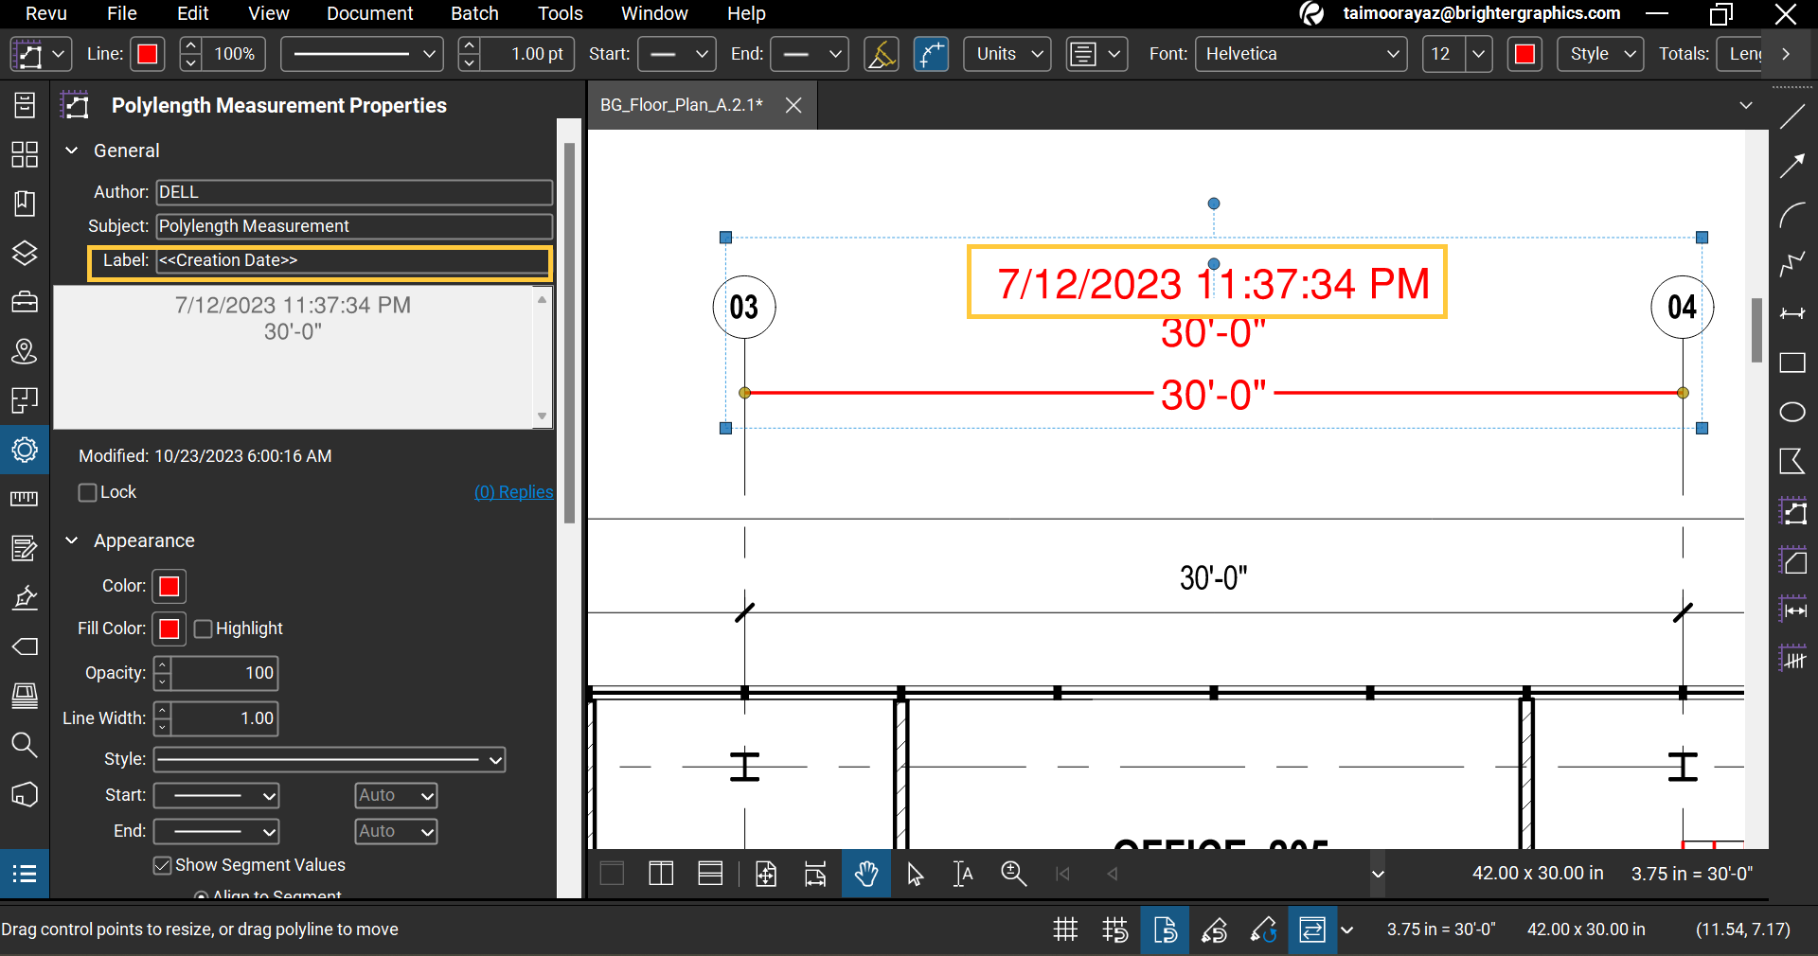Open the (0) Replies link
1818x956 pixels.
pos(512,492)
